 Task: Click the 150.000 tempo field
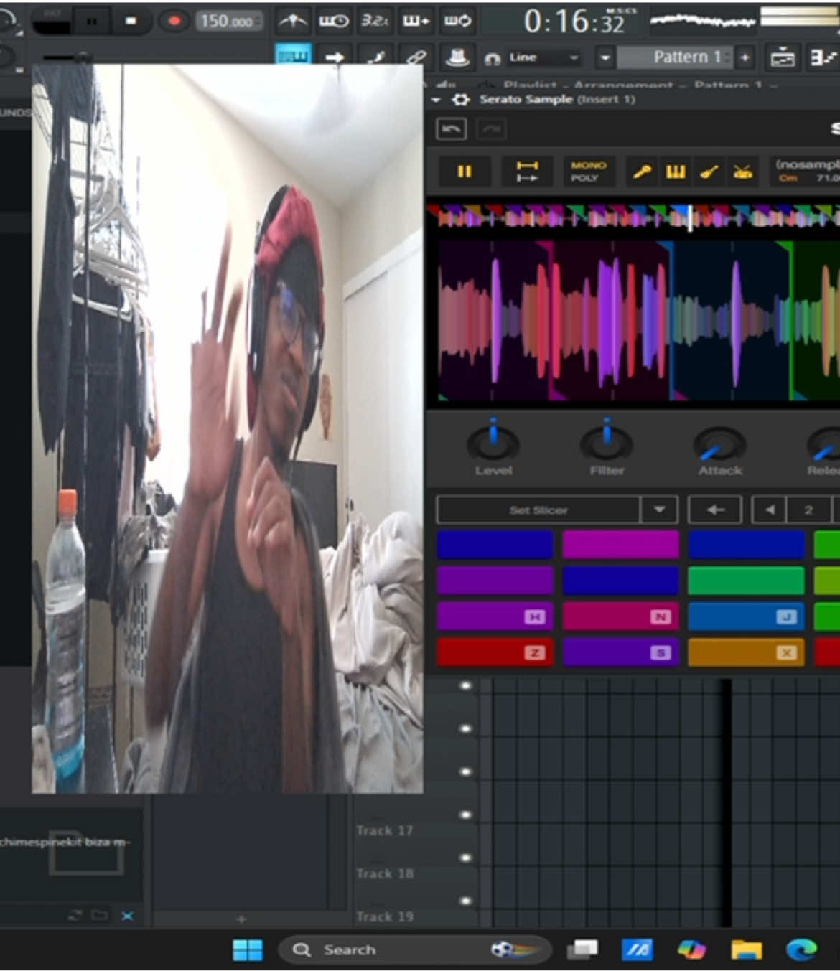tap(228, 21)
